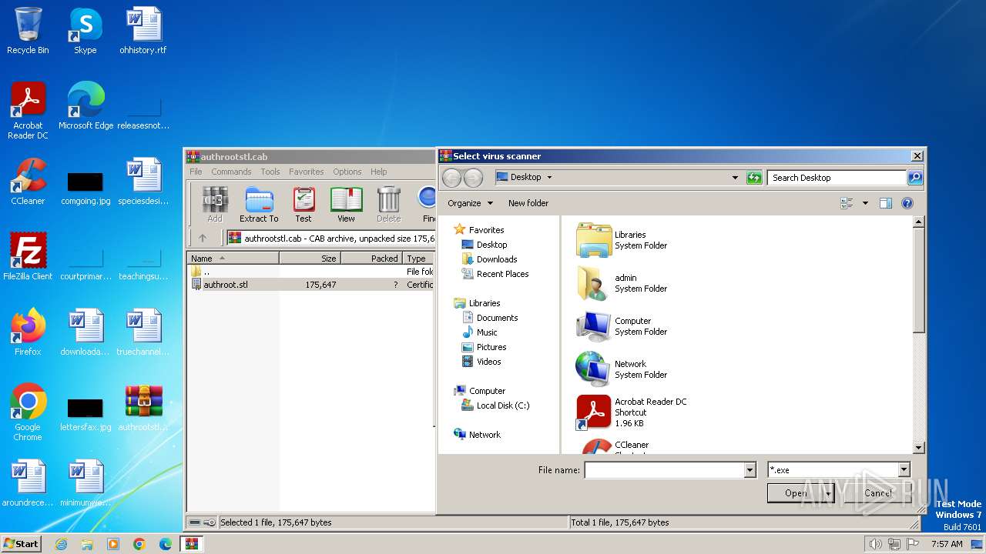Sort by Size column header

310,259
